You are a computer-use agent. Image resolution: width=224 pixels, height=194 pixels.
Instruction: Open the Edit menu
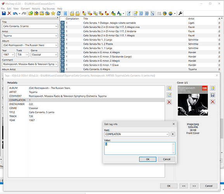9,9
